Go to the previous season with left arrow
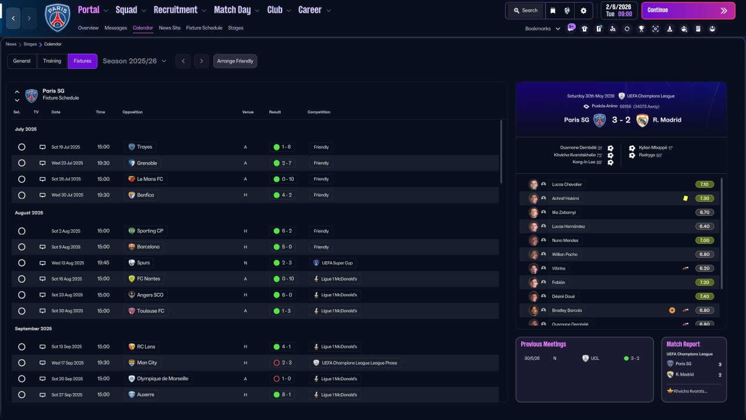 pos(183,61)
